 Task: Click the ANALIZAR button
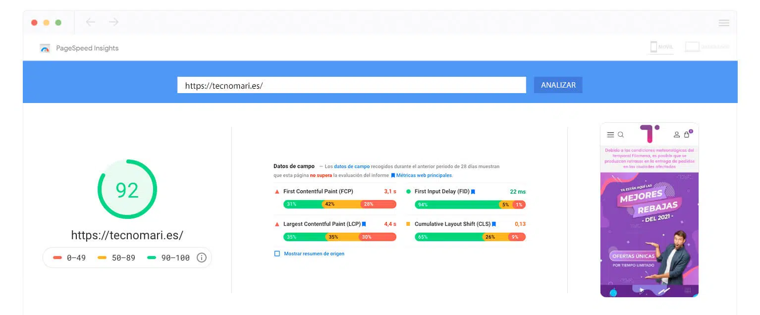pos(558,85)
